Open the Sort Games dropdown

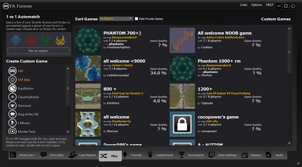point(116,19)
